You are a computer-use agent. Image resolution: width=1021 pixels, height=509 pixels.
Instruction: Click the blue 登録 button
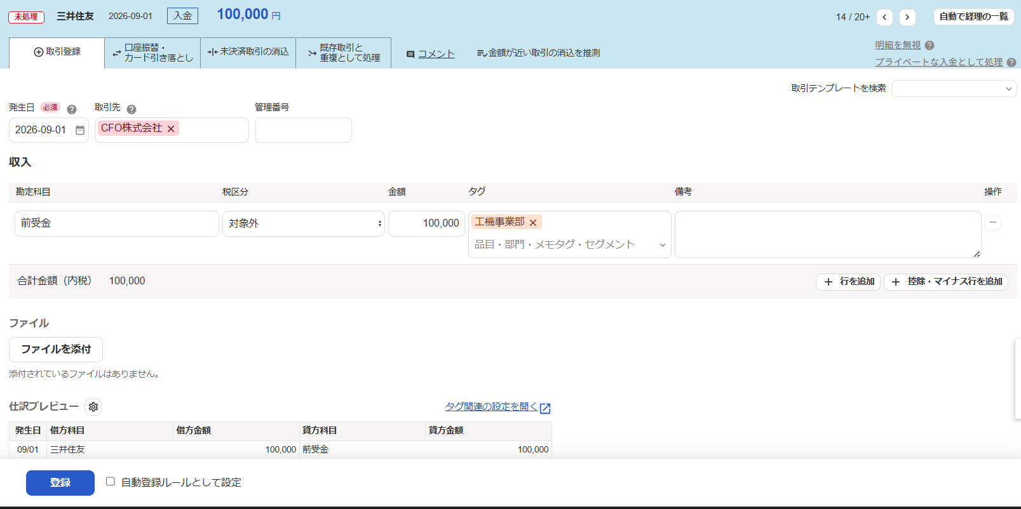point(60,483)
